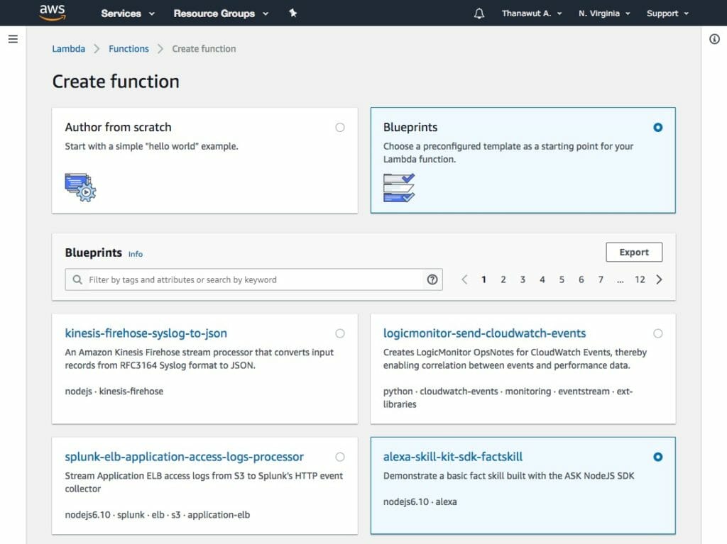727x544 pixels.
Task: Click 'nodejs6.10 · splunk · elb' tags text
Action: [x=157, y=515]
